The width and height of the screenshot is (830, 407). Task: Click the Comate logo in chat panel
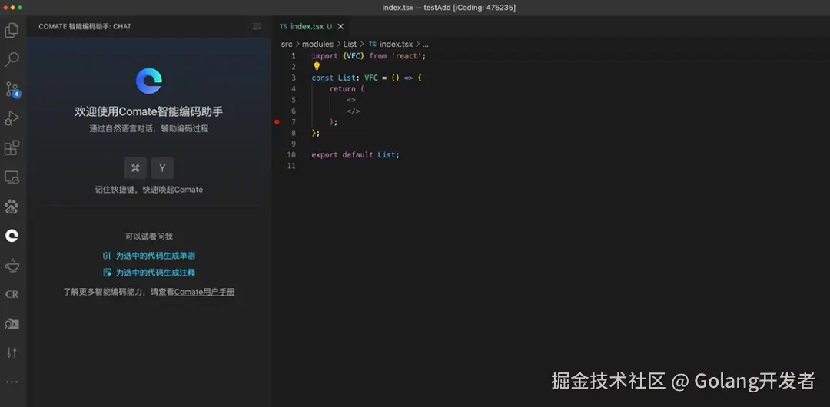coord(149,81)
